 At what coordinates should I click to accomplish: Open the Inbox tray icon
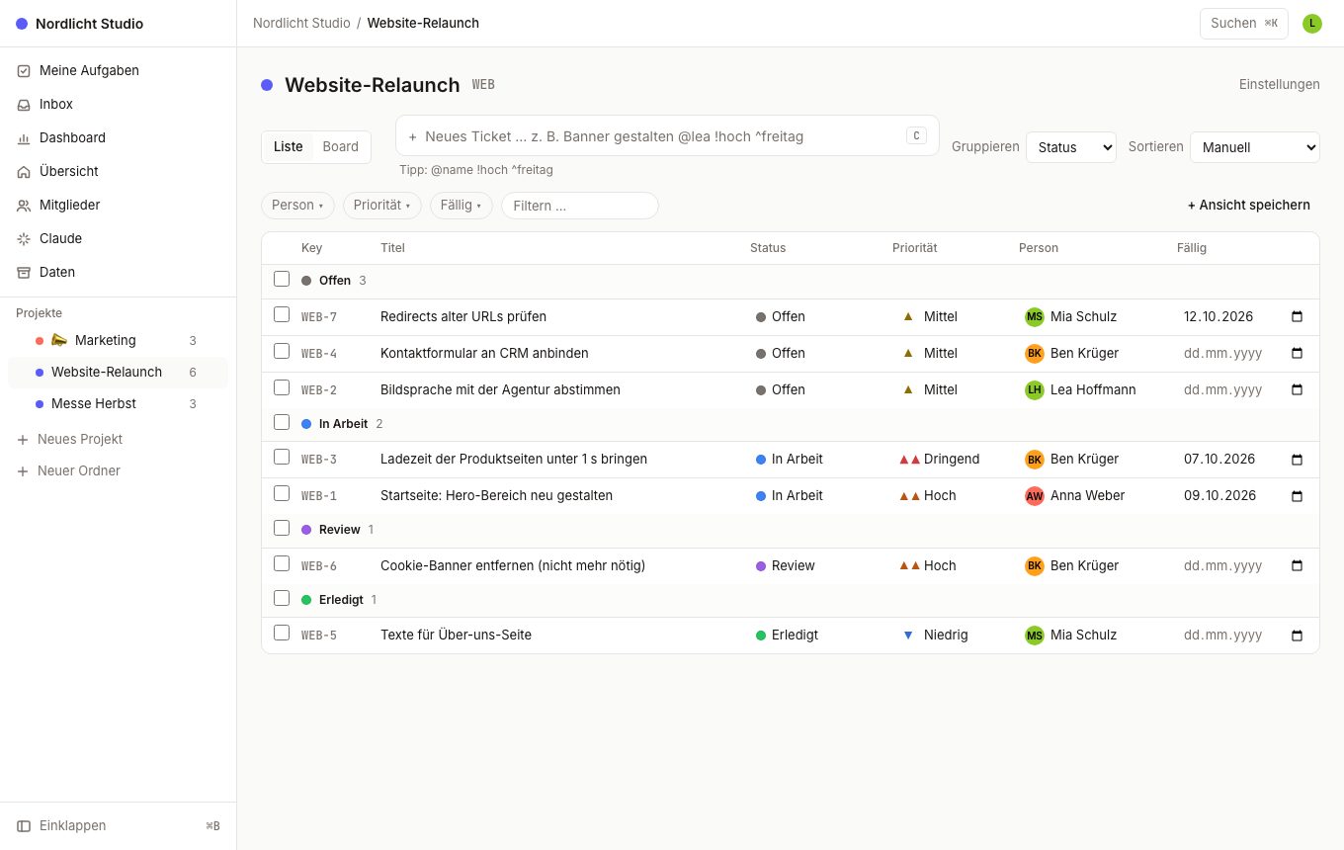24,105
